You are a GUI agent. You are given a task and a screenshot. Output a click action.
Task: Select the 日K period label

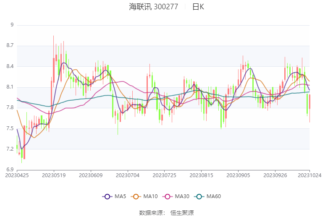click(x=198, y=7)
